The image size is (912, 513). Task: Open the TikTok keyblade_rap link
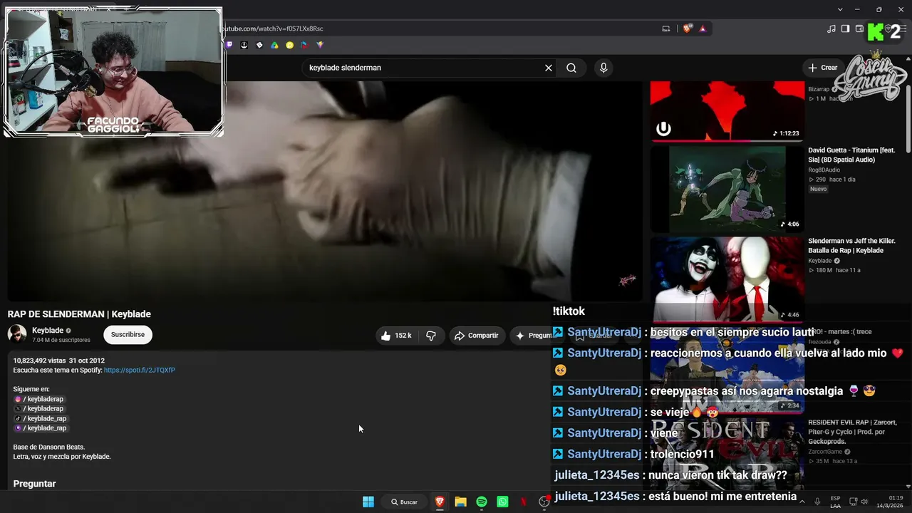tap(41, 419)
